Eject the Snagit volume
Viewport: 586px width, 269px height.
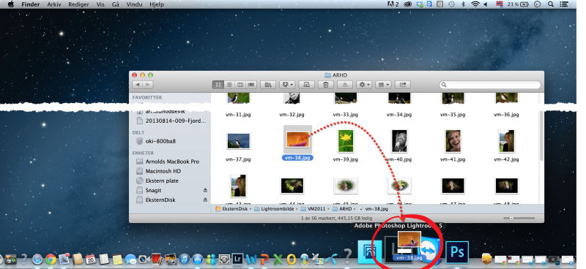coord(205,190)
